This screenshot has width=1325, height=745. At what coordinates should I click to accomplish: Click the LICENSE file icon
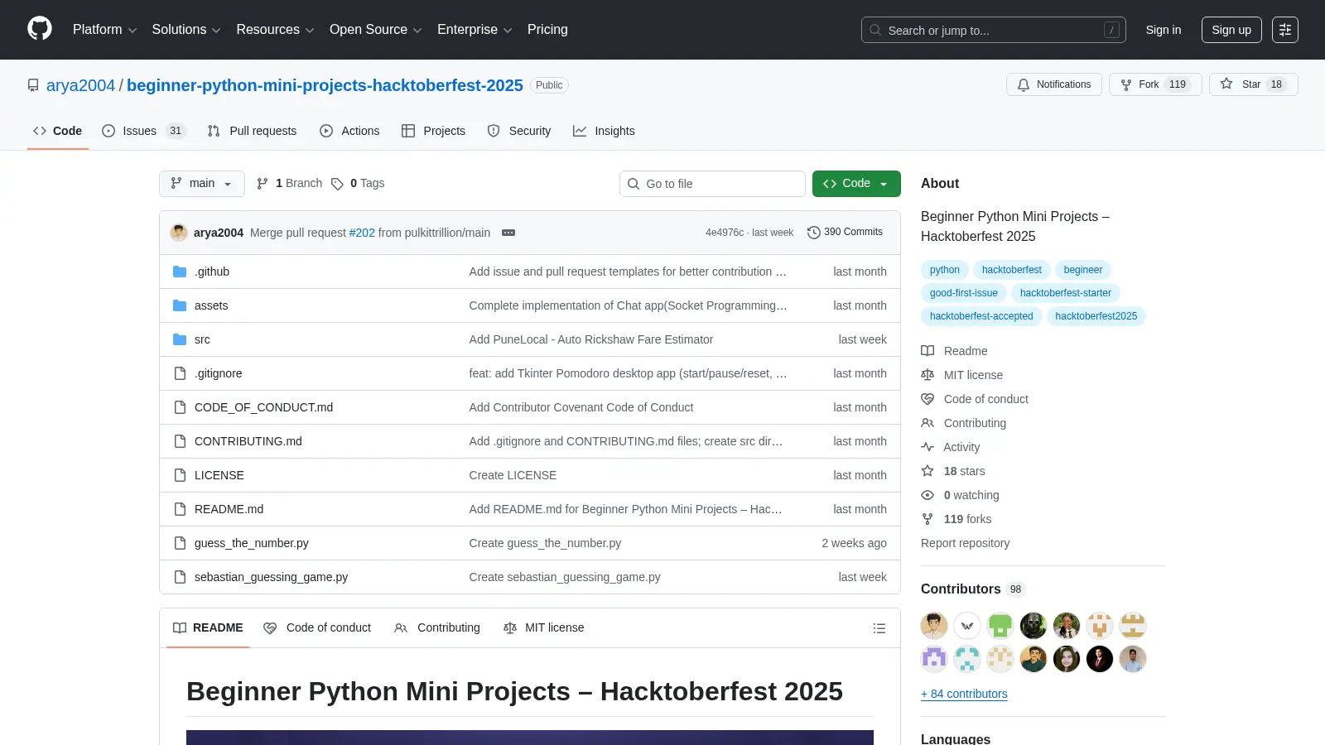(180, 475)
